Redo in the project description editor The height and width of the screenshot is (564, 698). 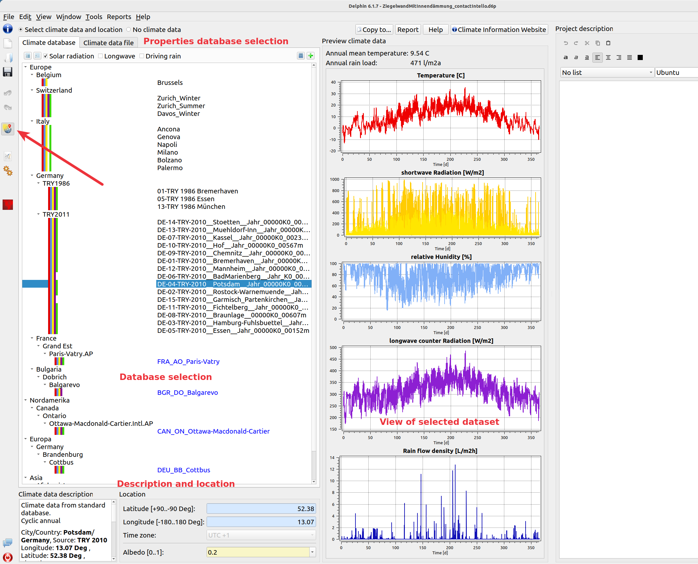click(x=576, y=43)
